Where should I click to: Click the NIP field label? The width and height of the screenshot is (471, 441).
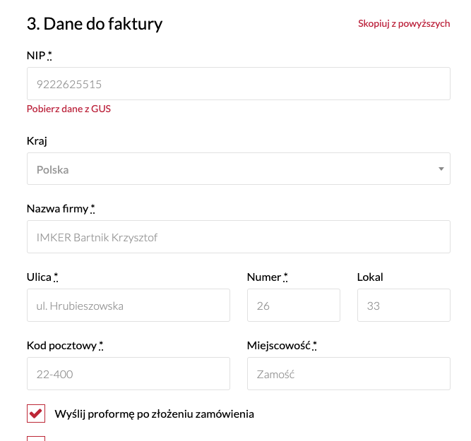coord(36,56)
